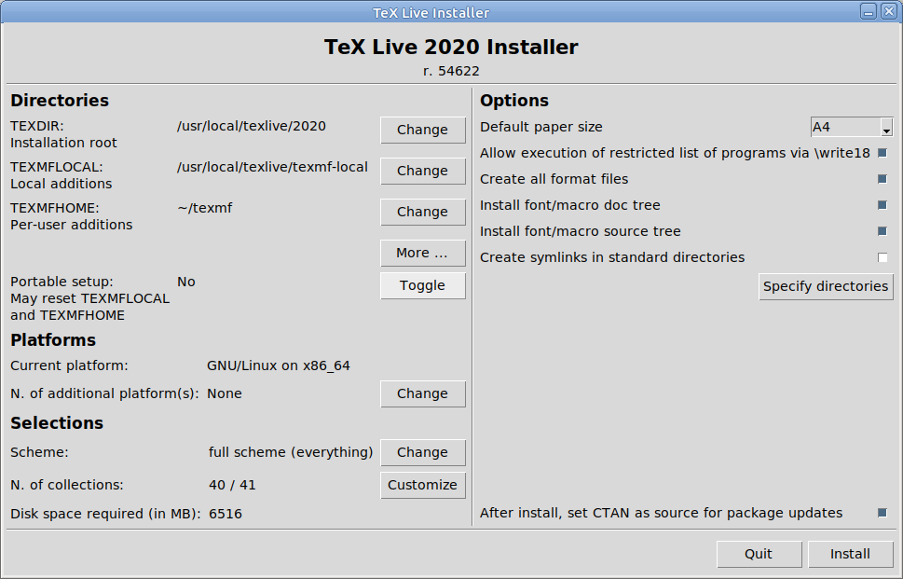Click the disk space value 6516
Screen dimensions: 903x579
pyautogui.click(x=226, y=514)
